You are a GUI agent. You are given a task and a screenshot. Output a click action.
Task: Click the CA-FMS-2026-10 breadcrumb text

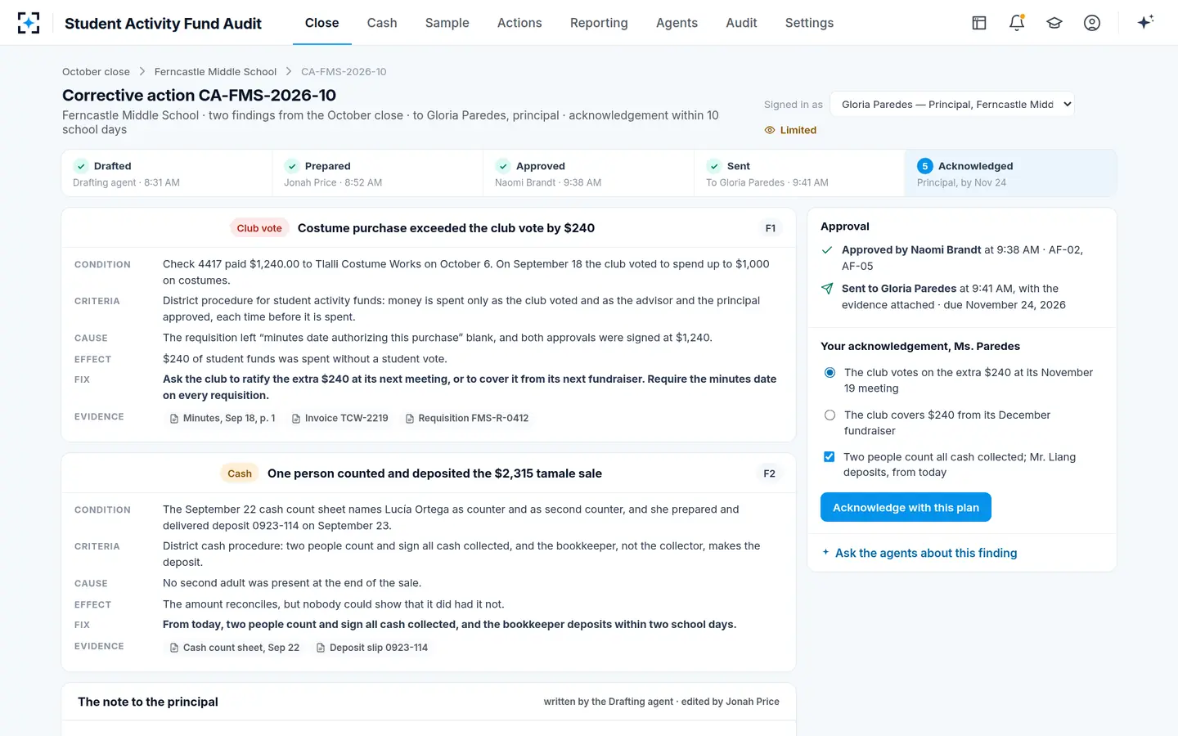click(344, 72)
